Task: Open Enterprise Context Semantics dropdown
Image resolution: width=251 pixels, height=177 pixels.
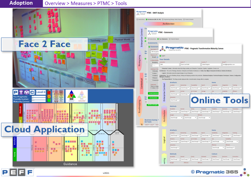Action: (174, 100)
